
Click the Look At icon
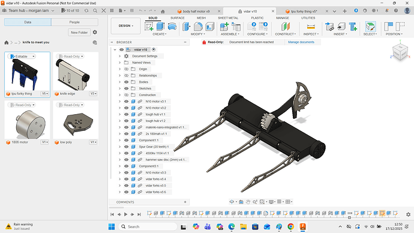coord(241,202)
